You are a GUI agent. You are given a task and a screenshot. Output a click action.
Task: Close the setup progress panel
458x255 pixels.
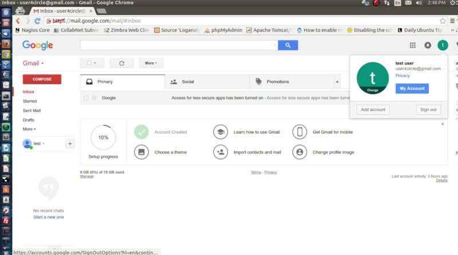[x=443, y=124]
